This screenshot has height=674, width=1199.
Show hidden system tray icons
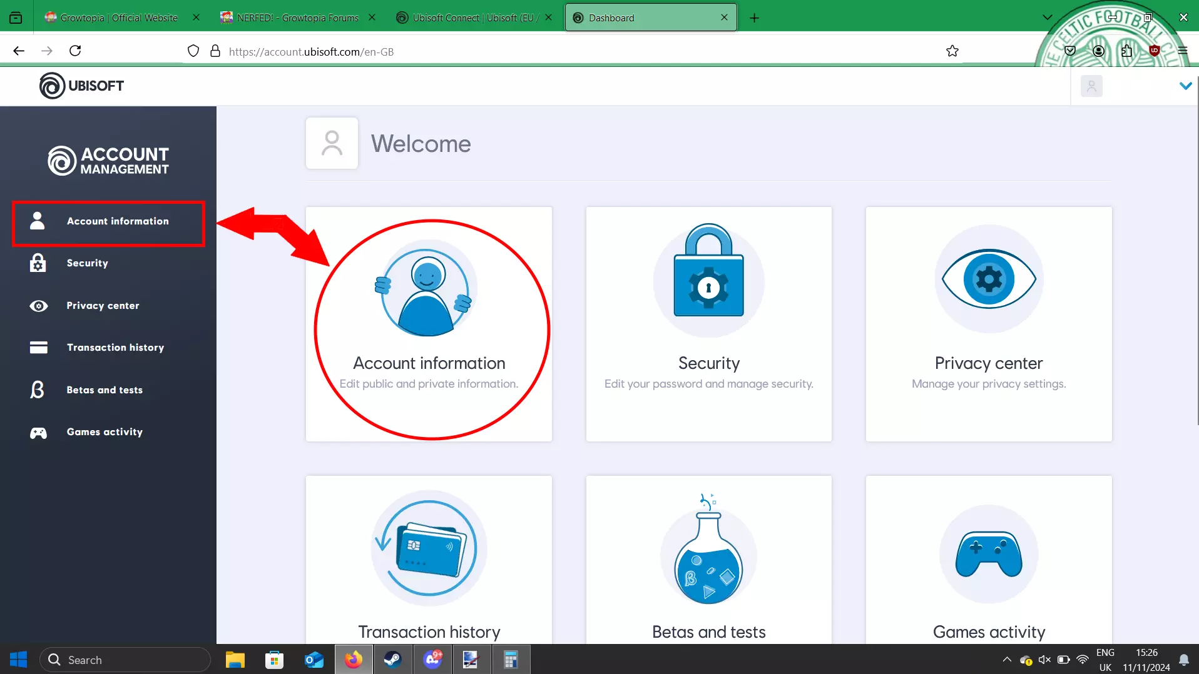[1006, 660]
